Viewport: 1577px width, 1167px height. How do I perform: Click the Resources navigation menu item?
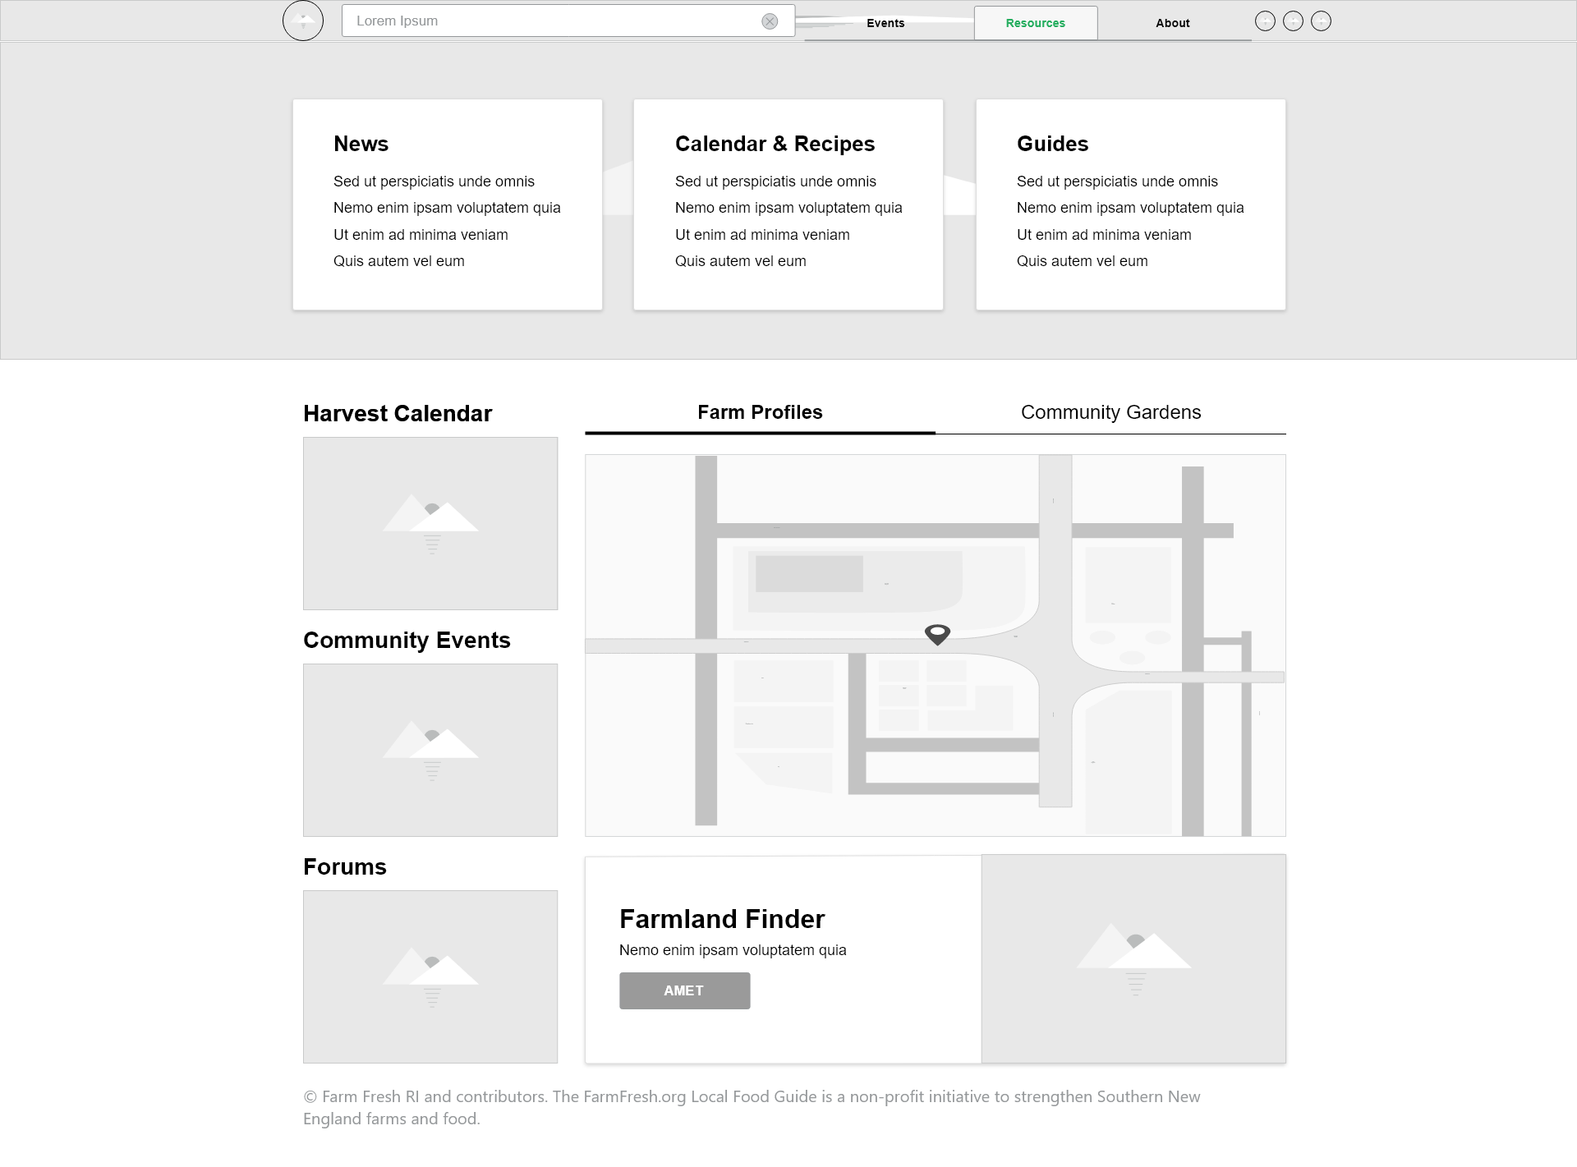coord(1035,22)
